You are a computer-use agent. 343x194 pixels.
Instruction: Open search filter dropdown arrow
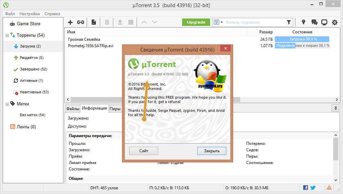pyautogui.click(x=222, y=22)
